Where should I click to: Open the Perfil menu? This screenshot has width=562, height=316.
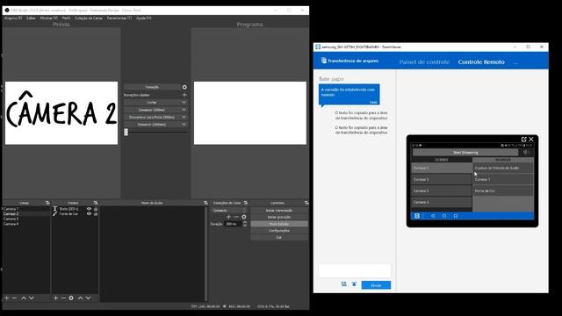tap(67, 18)
